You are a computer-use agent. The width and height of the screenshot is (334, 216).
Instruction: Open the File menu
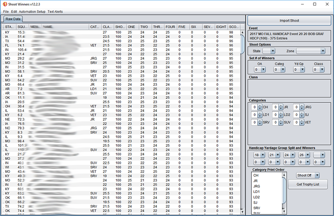pyautogui.click(x=6, y=12)
